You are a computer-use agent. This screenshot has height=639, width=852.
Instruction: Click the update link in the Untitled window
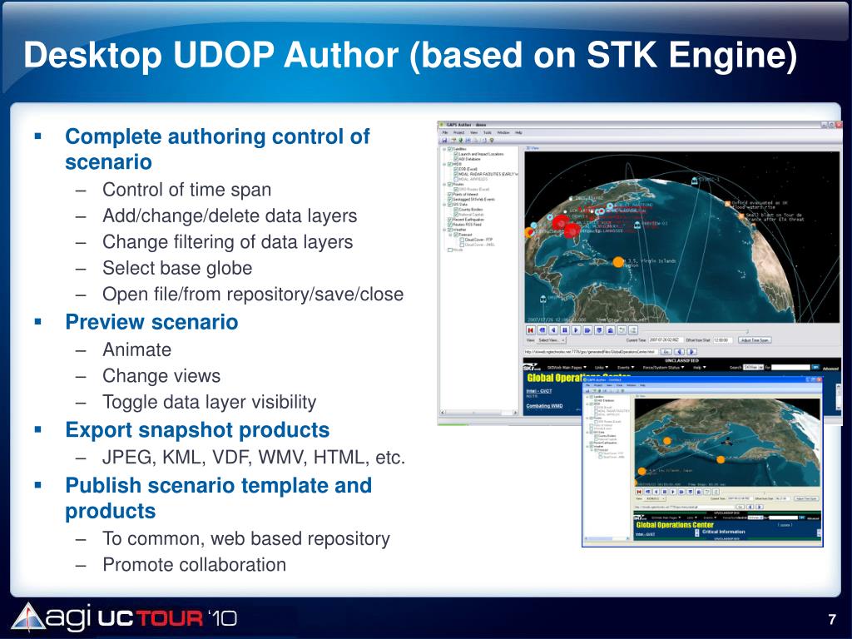(x=785, y=525)
